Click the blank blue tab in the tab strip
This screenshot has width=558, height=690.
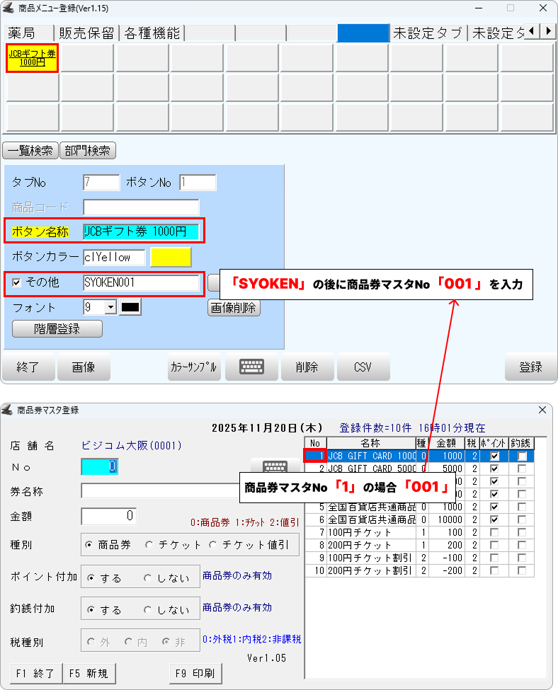[x=363, y=33]
